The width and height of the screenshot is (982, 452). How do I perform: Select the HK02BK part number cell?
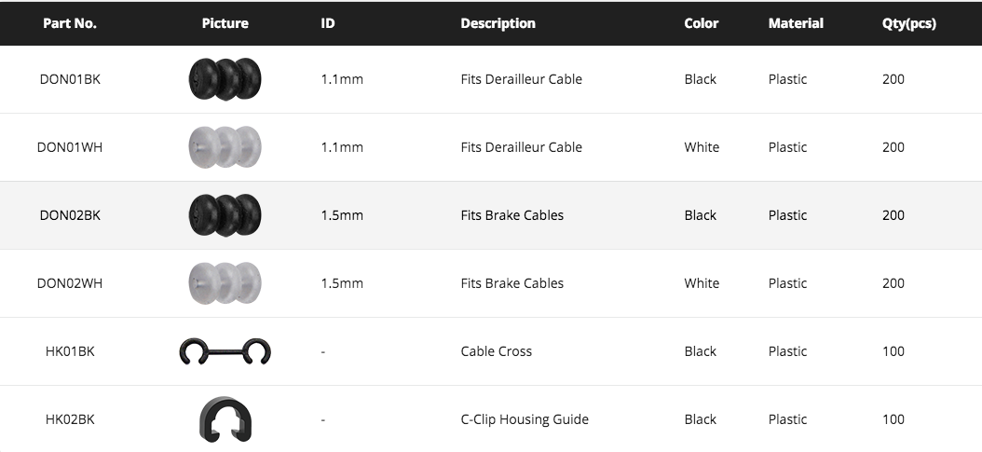(70, 419)
